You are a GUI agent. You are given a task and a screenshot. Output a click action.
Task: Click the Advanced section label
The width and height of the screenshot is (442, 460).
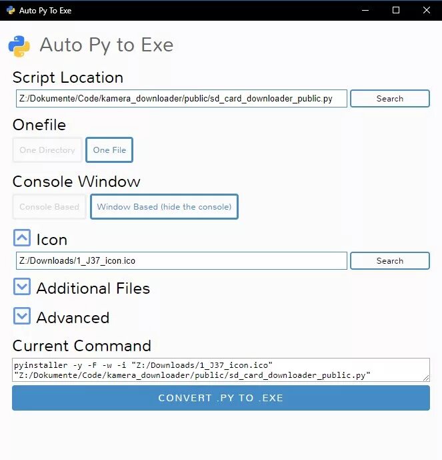(x=73, y=317)
